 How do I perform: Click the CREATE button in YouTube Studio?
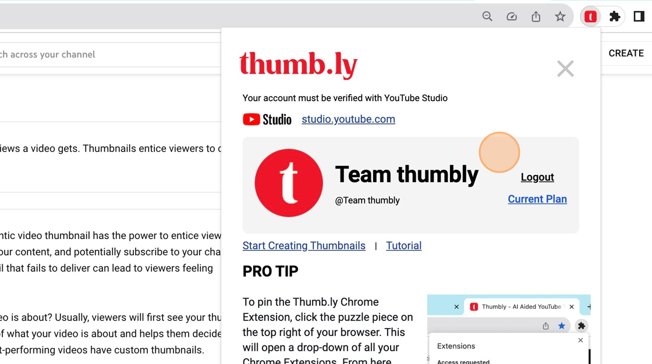[x=626, y=53]
